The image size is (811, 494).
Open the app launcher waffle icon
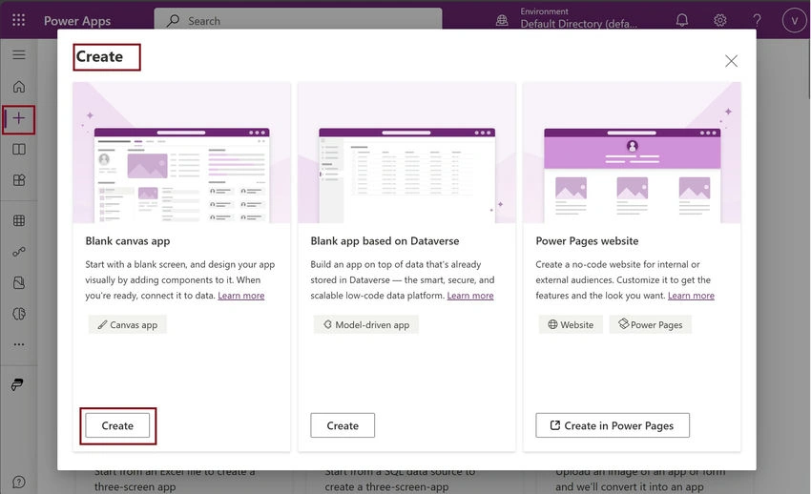tap(19, 20)
